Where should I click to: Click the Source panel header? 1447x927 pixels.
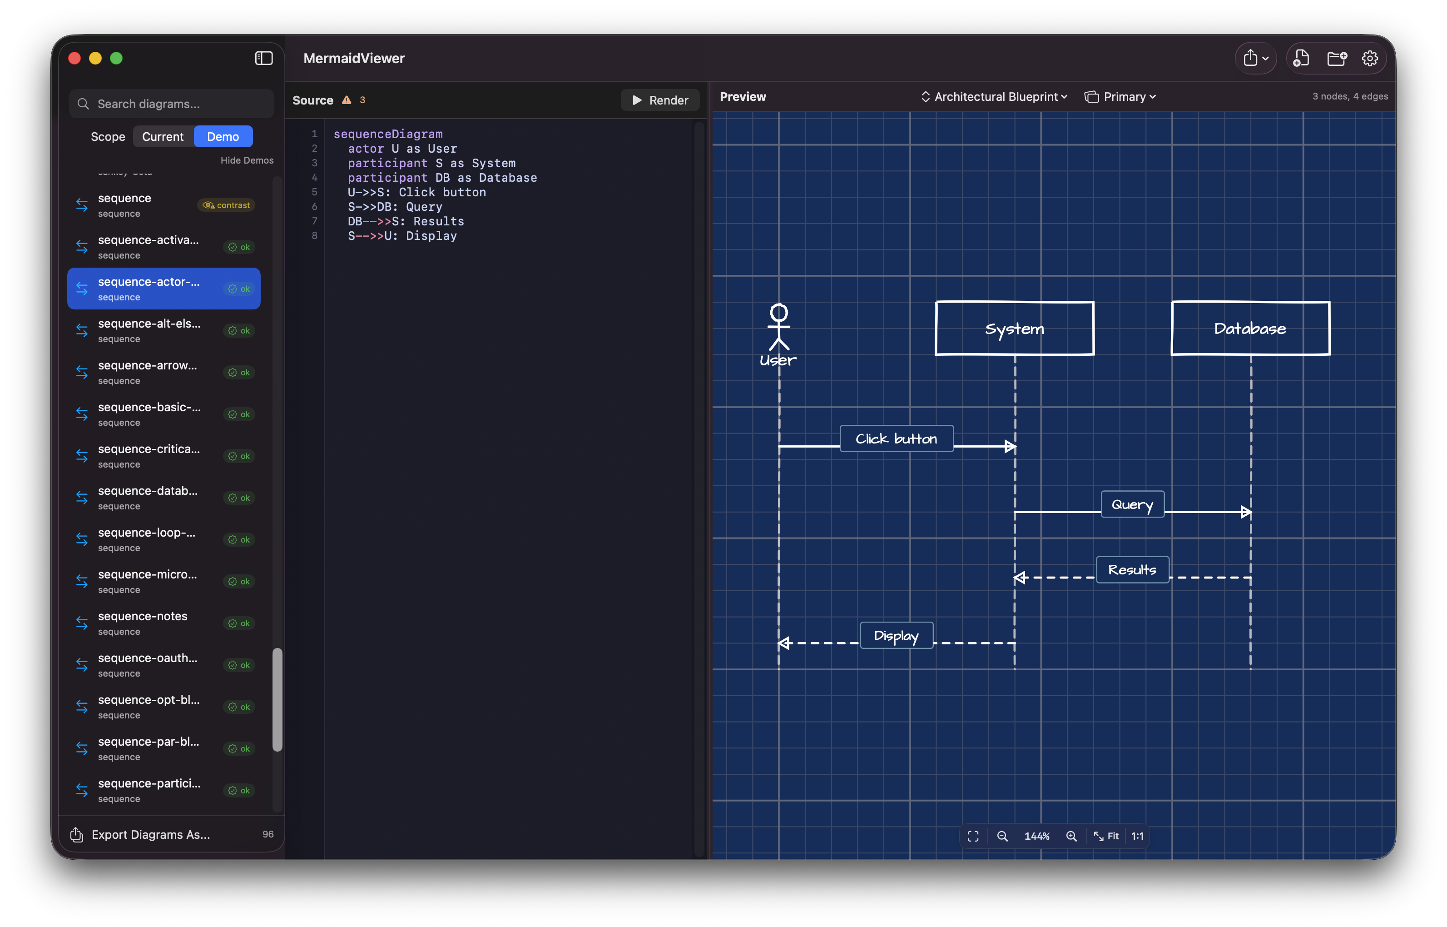(312, 100)
